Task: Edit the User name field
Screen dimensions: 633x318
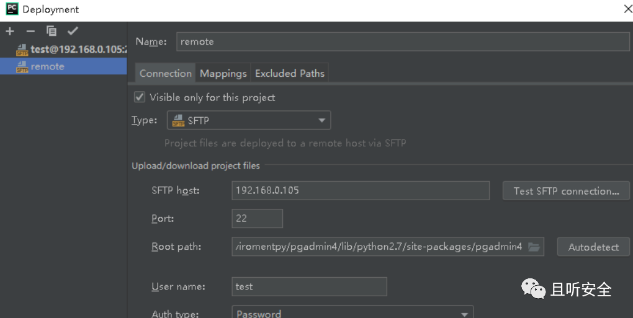Action: click(309, 286)
